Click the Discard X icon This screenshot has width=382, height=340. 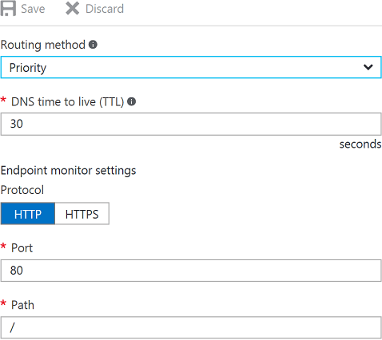tap(72, 9)
